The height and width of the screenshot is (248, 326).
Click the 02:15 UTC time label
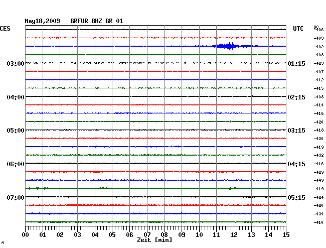coord(296,97)
